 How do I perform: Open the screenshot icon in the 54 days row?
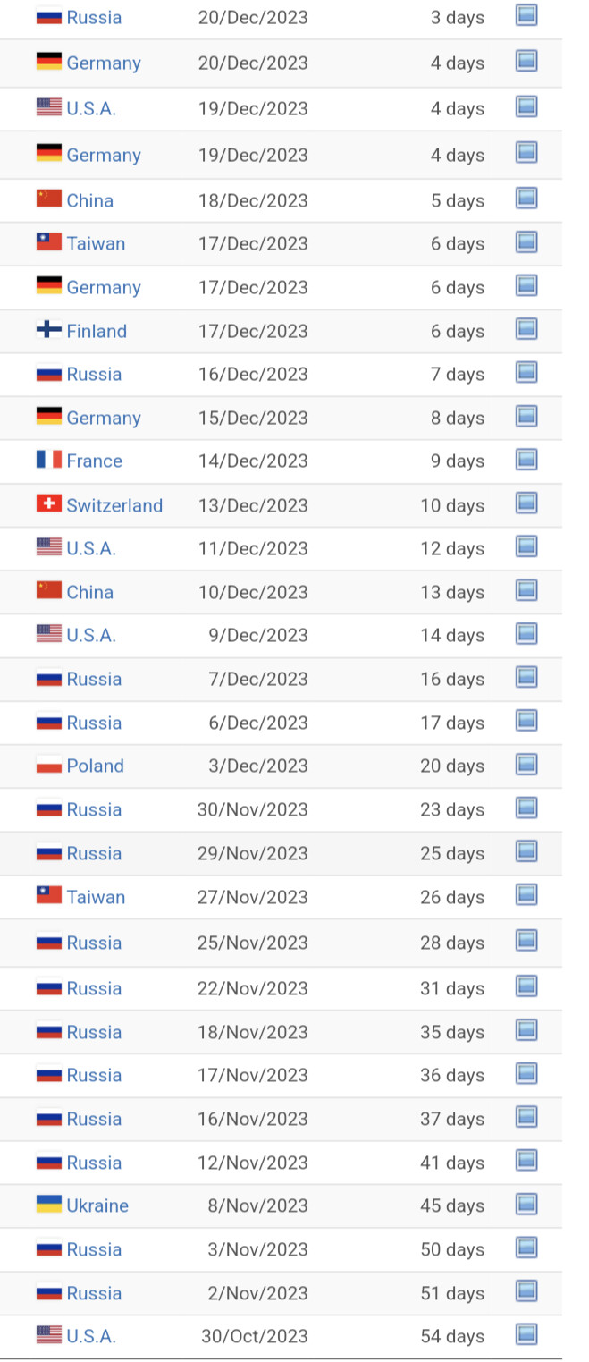click(526, 1335)
